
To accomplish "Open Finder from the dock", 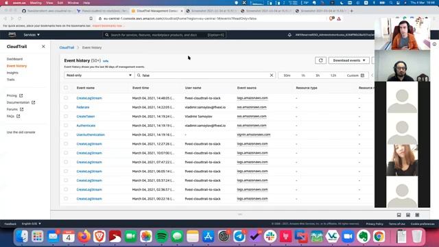I will 22,237.
